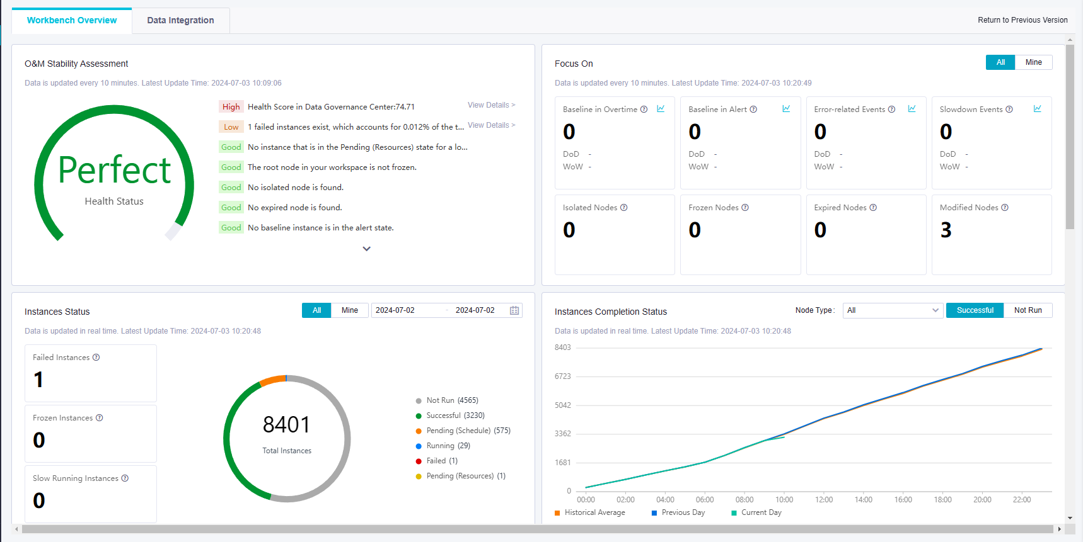Viewport: 1083px width, 542px height.
Task: Click the Modified Nodes count 3
Action: click(946, 230)
